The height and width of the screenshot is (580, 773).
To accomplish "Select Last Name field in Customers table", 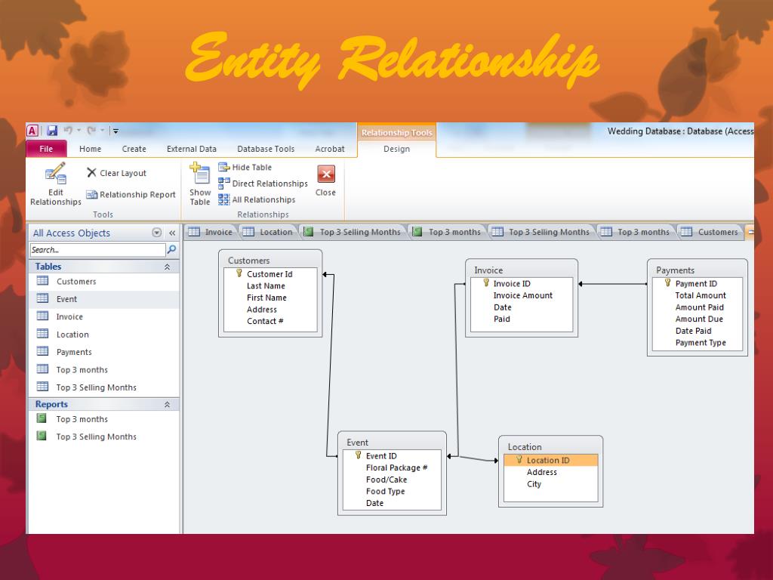I will [x=266, y=286].
